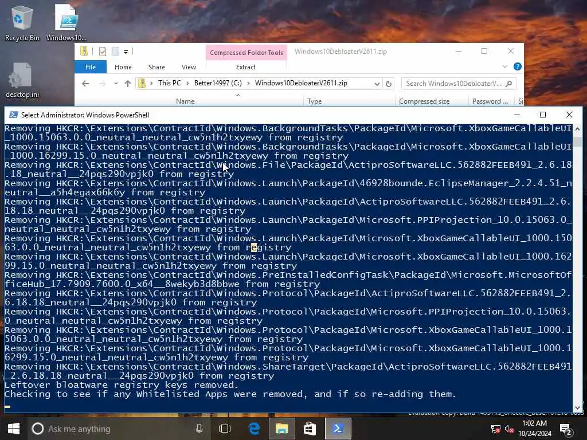Open the Recycle Bin desktop icon

tap(22, 23)
